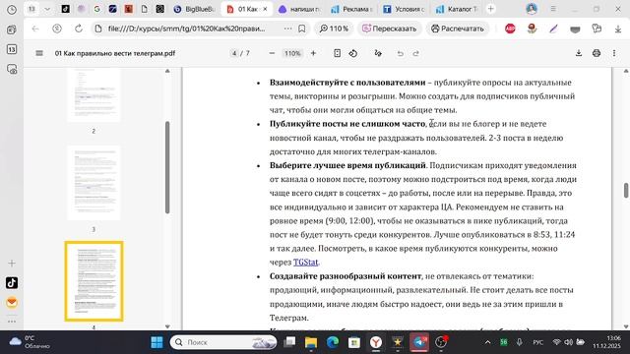Zoom in the PDF with plus button
This screenshot has width=630, height=354.
tap(313, 53)
